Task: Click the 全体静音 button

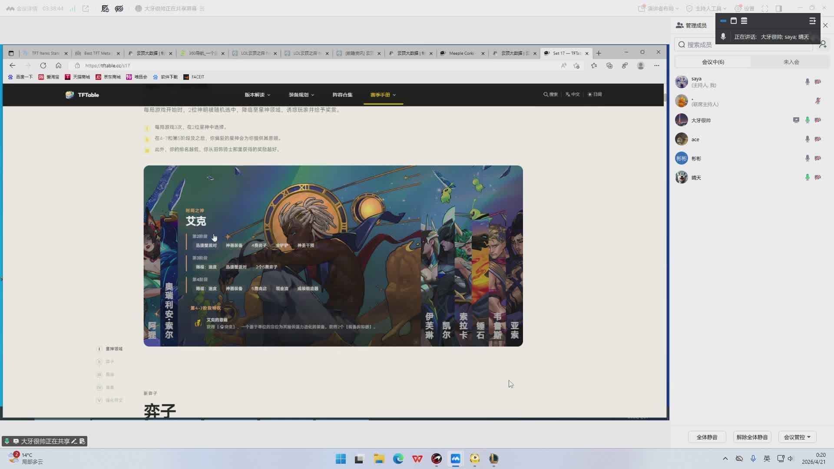Action: click(x=707, y=437)
